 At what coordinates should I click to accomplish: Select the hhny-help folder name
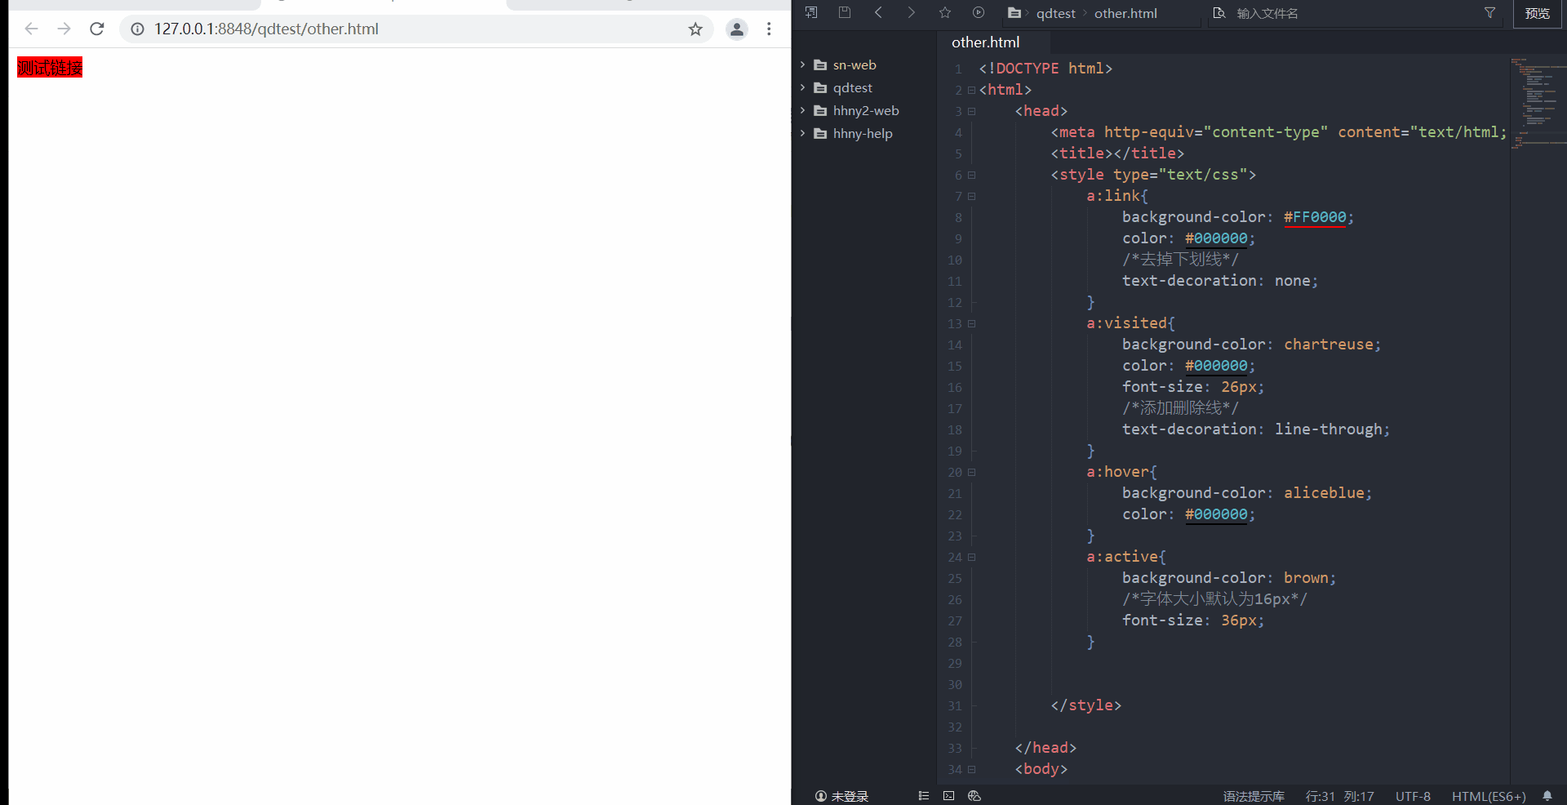(x=863, y=133)
